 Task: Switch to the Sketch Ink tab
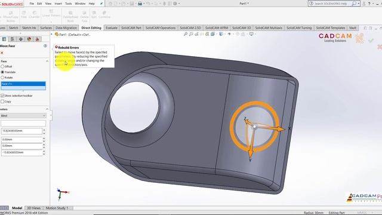tap(29, 28)
